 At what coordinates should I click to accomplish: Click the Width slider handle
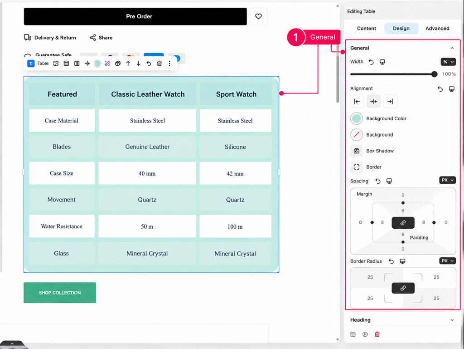(434, 74)
